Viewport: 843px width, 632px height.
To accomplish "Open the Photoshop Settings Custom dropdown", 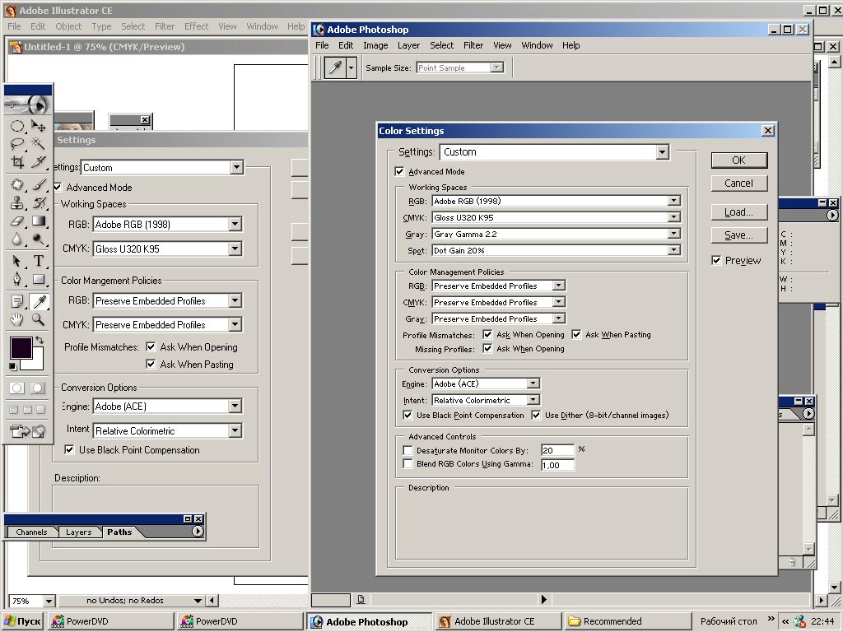I will [555, 152].
